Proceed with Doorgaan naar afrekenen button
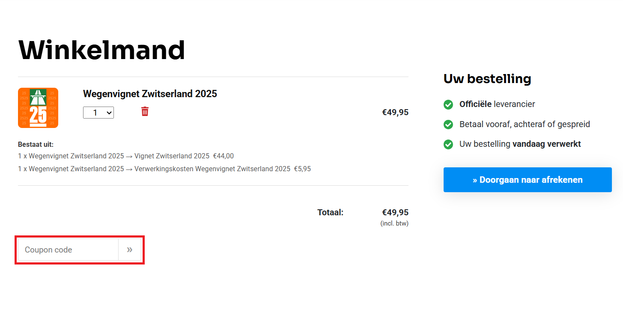Screen dimensions: 623x321 click(528, 180)
